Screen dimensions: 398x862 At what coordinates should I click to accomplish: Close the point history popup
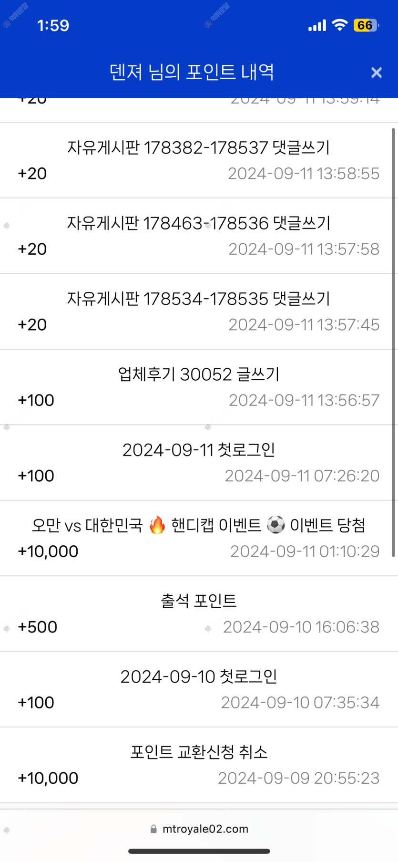[x=376, y=73]
